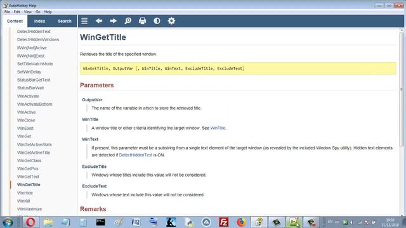Click the WinGetTitle syntax code block
406x228 pixels.
coord(238,68)
